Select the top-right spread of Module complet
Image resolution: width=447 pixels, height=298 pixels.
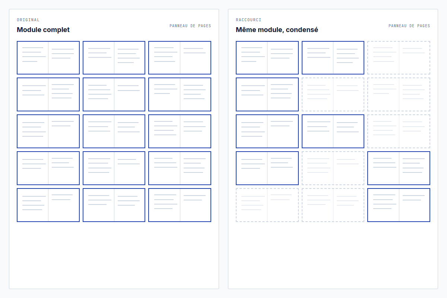[x=180, y=57]
